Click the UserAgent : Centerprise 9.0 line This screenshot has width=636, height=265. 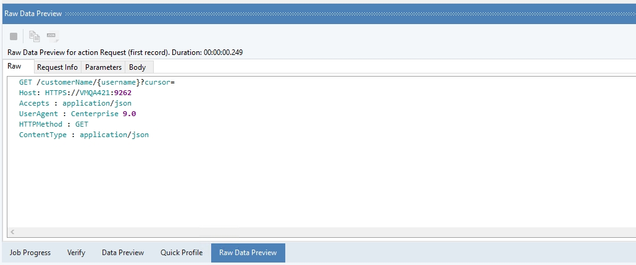[x=77, y=114]
